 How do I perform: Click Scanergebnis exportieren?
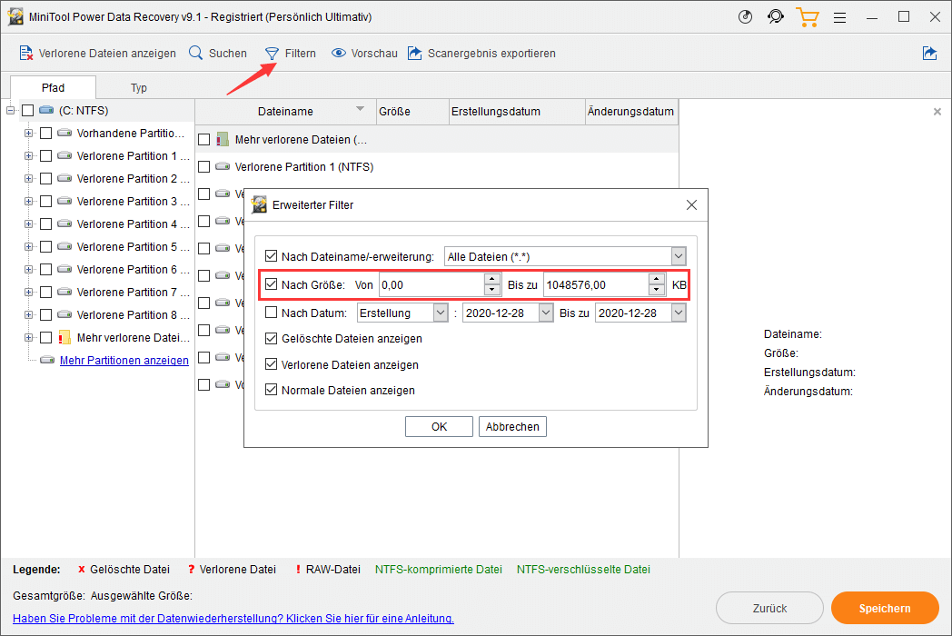(481, 54)
